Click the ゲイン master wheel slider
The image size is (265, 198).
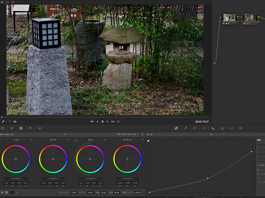[x=90, y=179]
